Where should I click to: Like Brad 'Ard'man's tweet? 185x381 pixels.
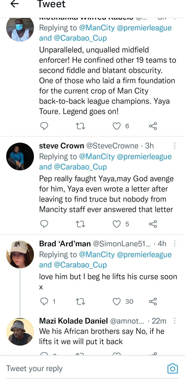[117, 301]
